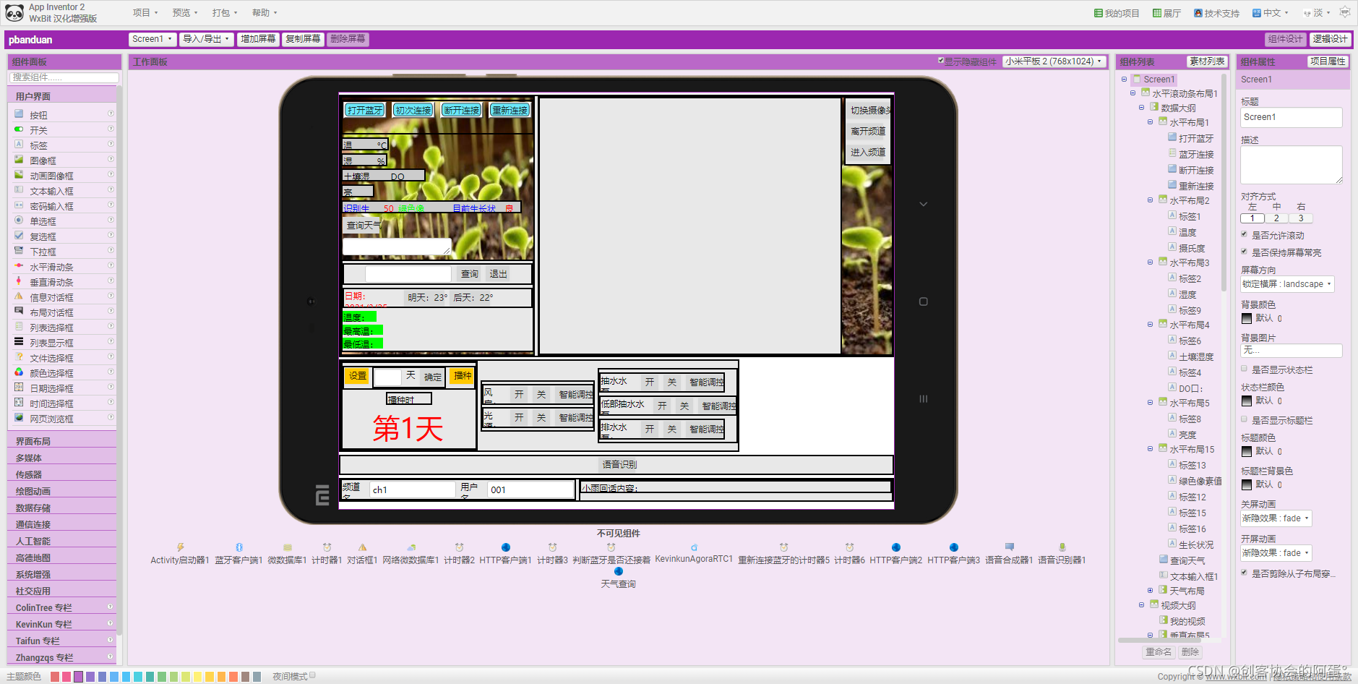The image size is (1358, 684).
Task: Toggle 是否保持屏幕常亮 checkbox
Action: click(1245, 252)
